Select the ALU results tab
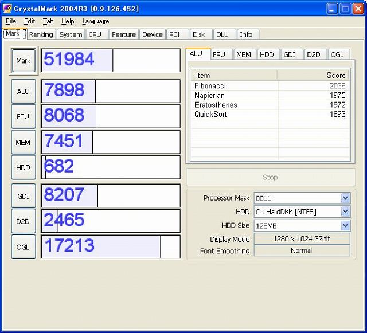Image resolution: width=367 pixels, height=333 pixels. pyautogui.click(x=198, y=54)
